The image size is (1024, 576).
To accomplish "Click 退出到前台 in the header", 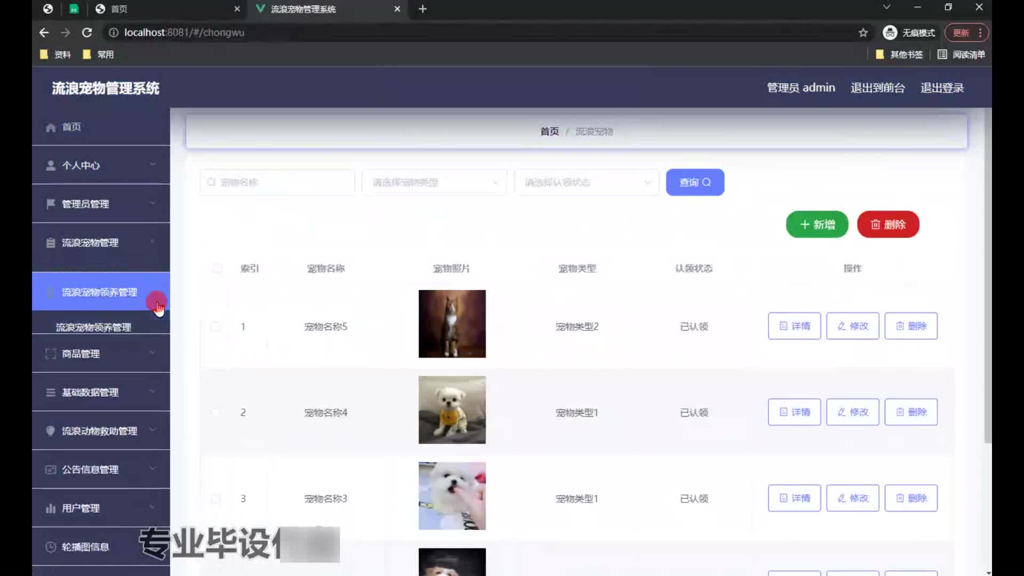I will [x=878, y=88].
